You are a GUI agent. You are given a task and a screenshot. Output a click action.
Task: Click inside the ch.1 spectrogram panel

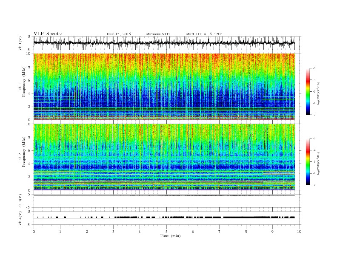(164, 87)
